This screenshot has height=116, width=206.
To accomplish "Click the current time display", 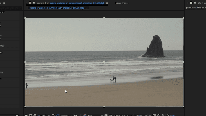I will 66,115.
